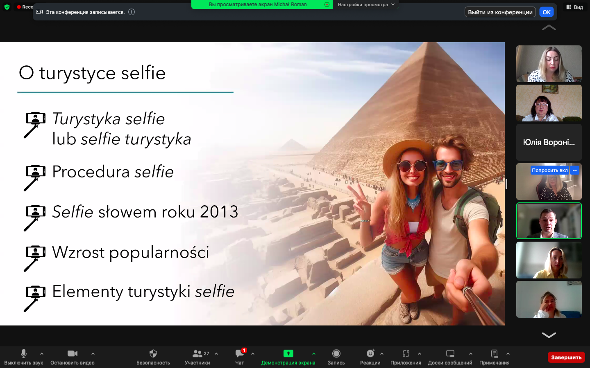Expand audio options arrow beside microphone
The height and width of the screenshot is (368, 590).
click(42, 354)
